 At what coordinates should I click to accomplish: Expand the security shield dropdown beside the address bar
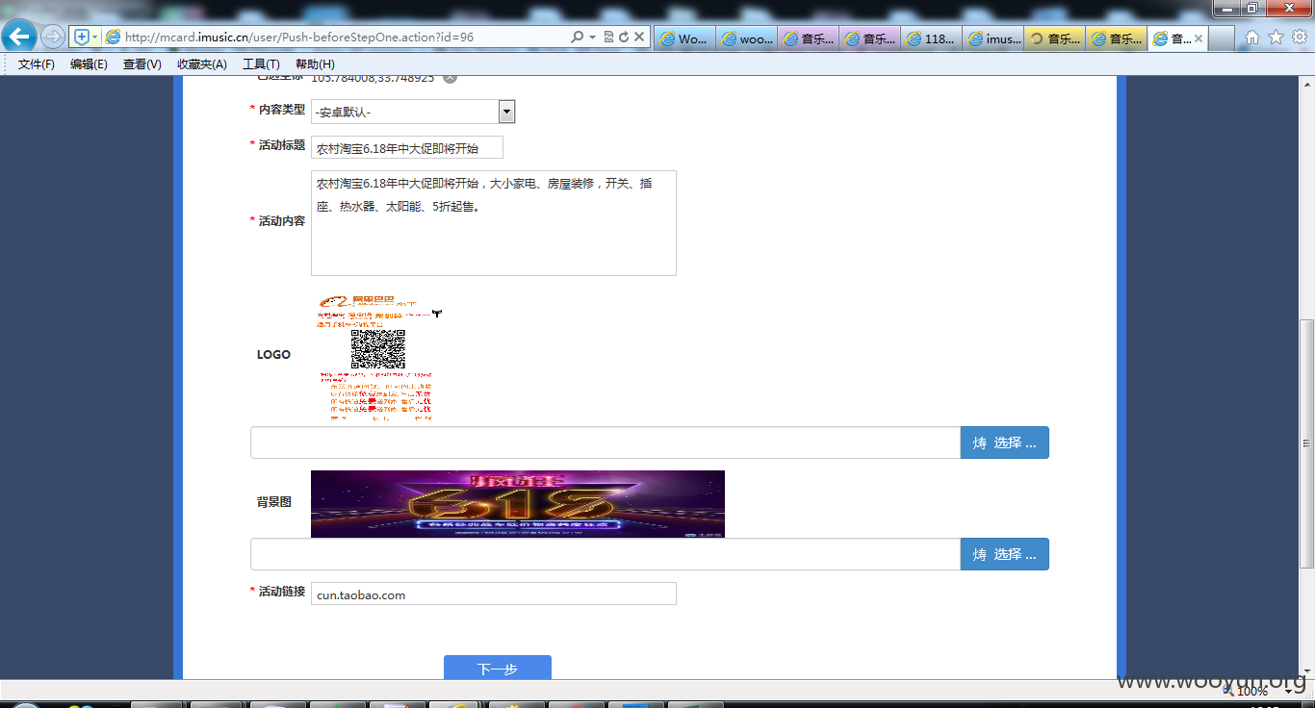[94, 38]
